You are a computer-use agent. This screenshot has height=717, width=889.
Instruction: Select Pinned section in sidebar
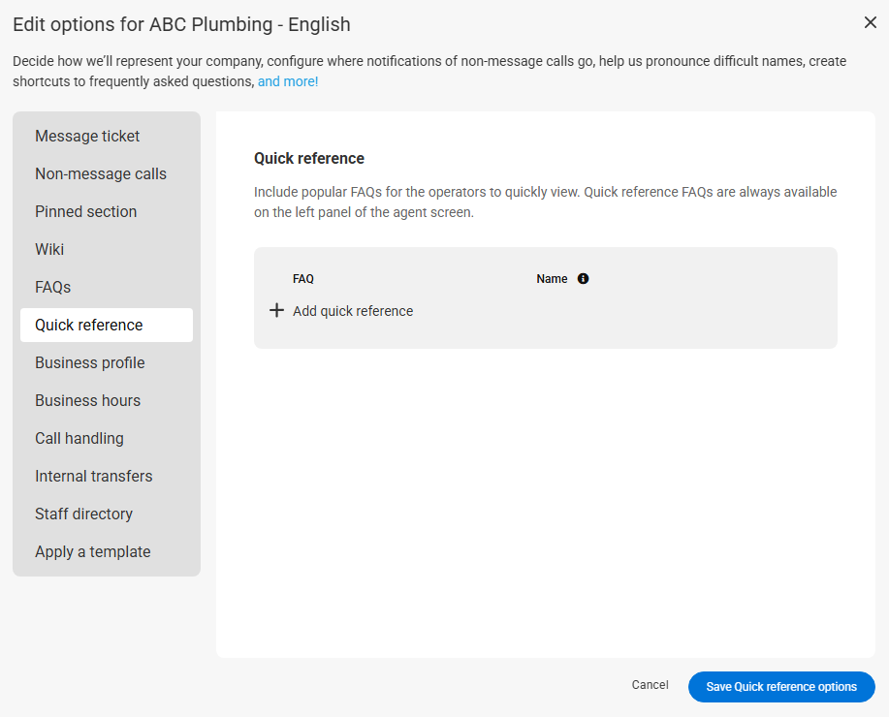pos(85,212)
